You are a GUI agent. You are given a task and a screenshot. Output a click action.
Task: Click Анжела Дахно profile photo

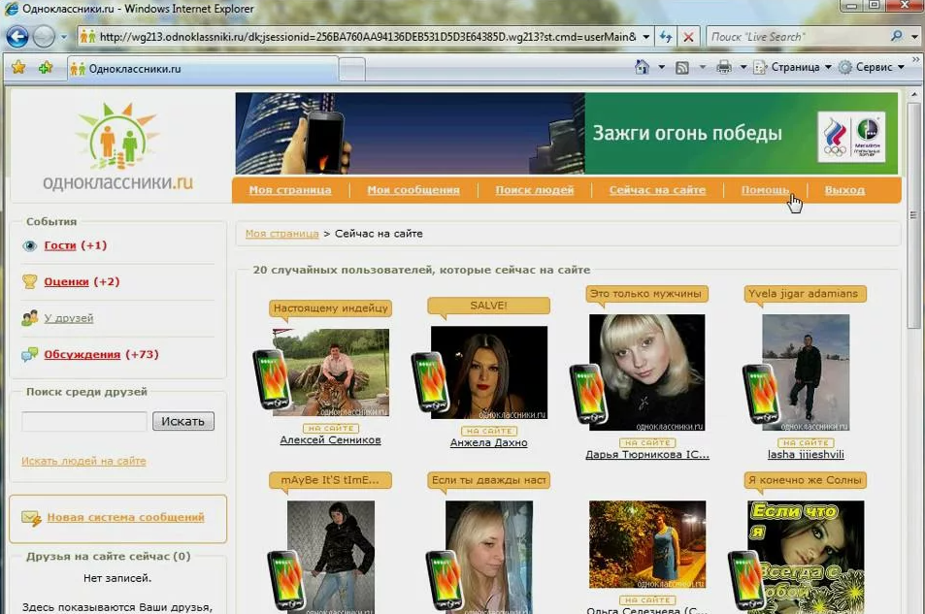pyautogui.click(x=489, y=372)
